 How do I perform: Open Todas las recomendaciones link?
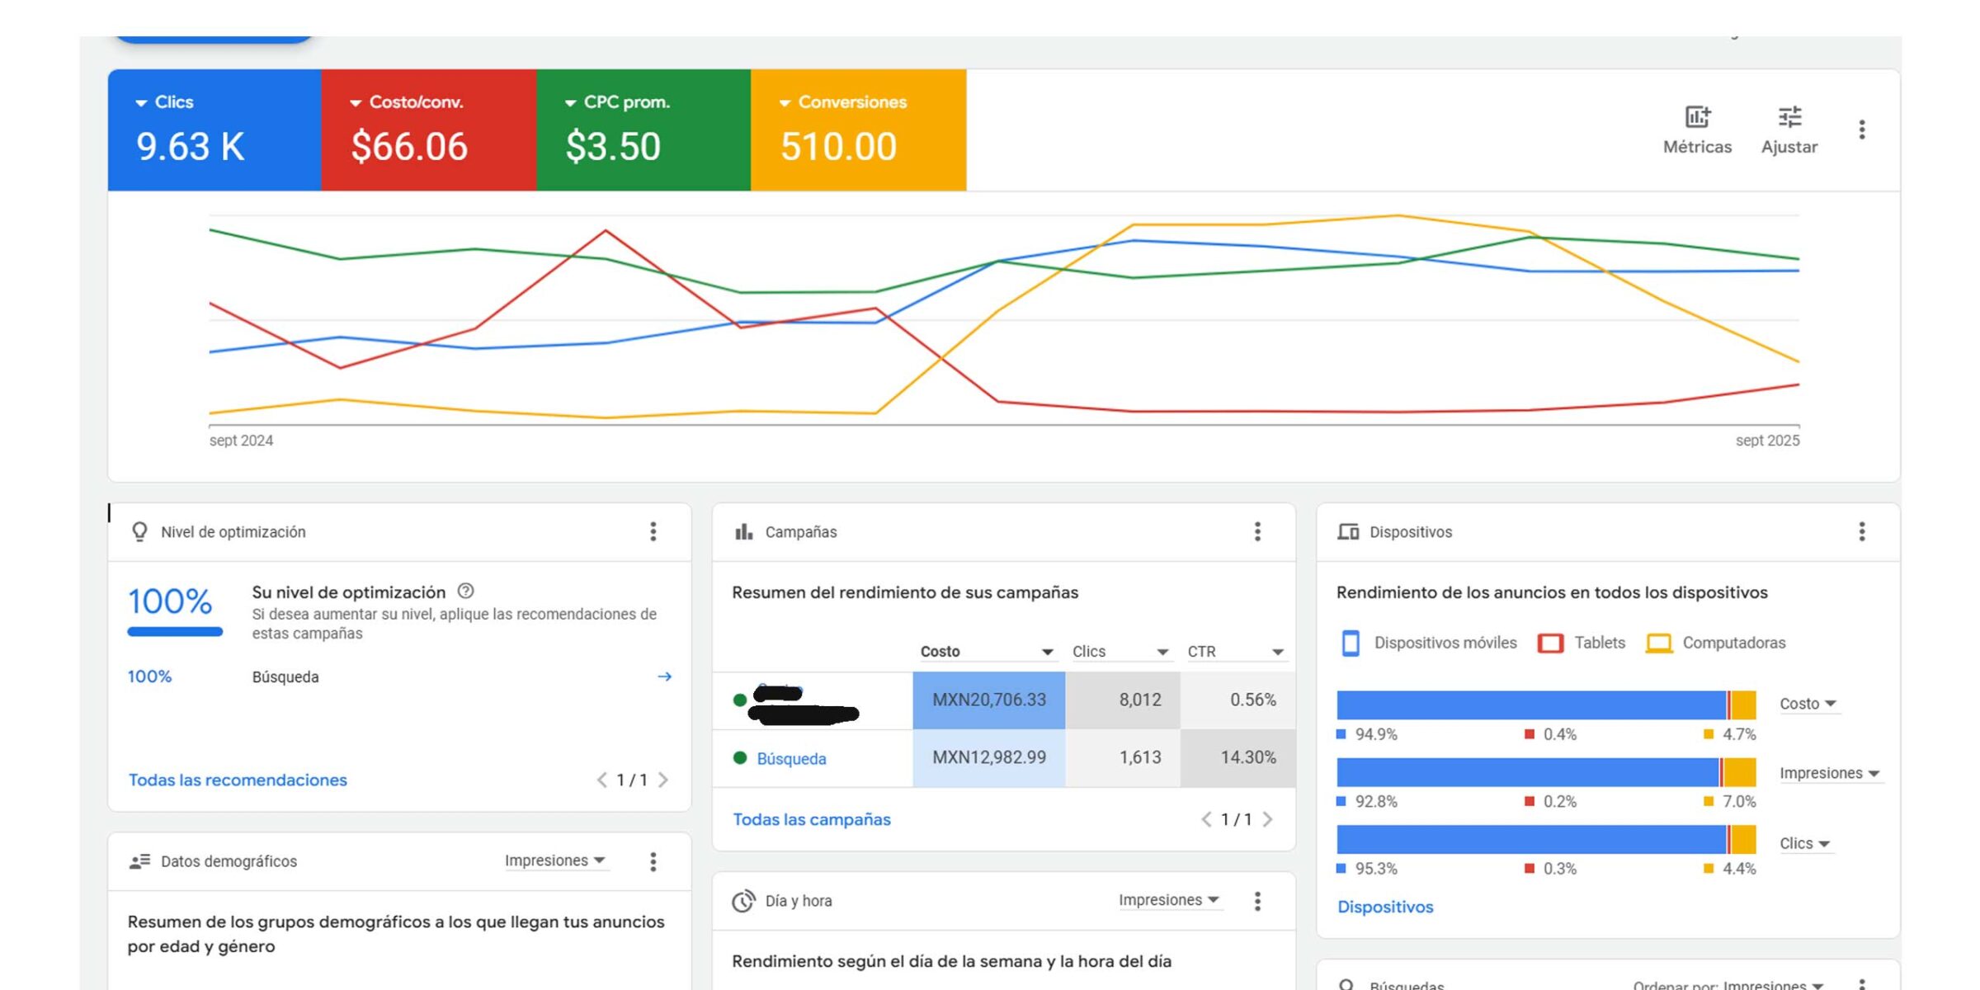pyautogui.click(x=238, y=780)
